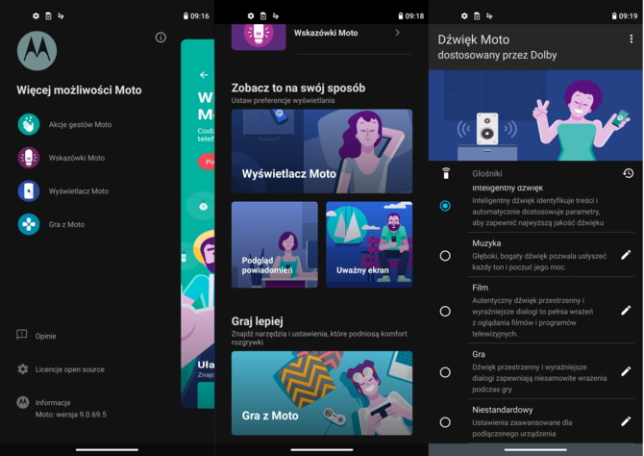Reset speakers with history icon
This screenshot has width=644, height=456.
[628, 173]
